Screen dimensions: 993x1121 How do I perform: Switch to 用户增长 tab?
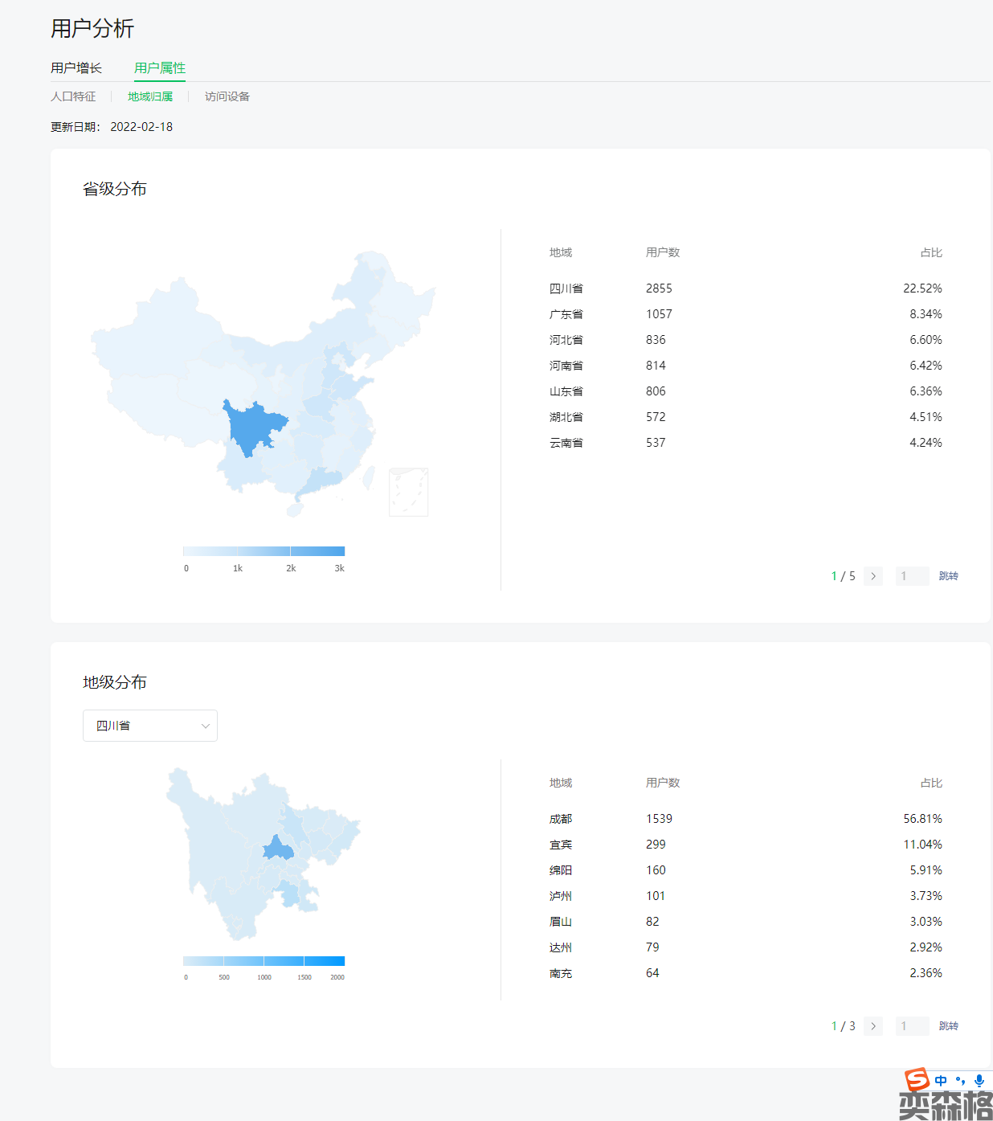76,68
